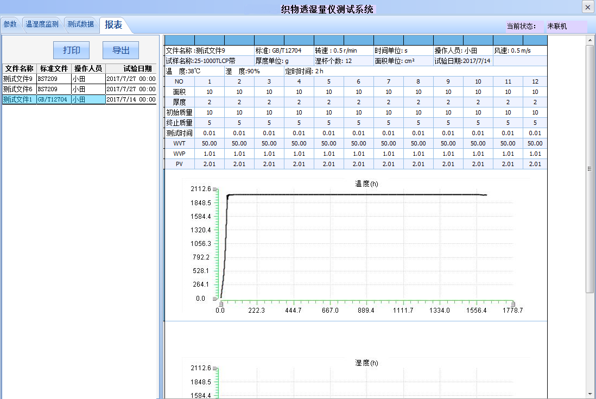
Task: Click the 打印 print button
Action: click(71, 49)
